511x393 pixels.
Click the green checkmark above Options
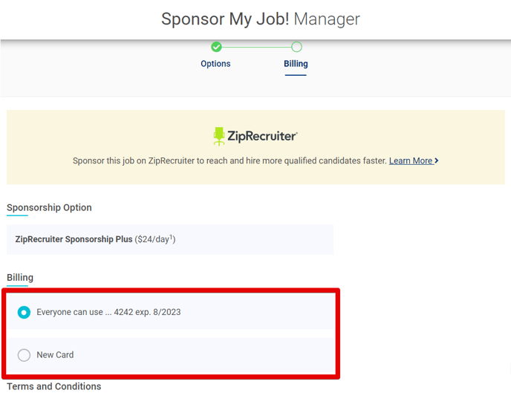coord(216,47)
